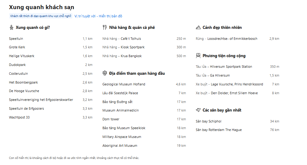Click the Xung quanh khách sạn heading
Image resolution: width=307 pixels, height=165 pixels.
pos(41,7)
